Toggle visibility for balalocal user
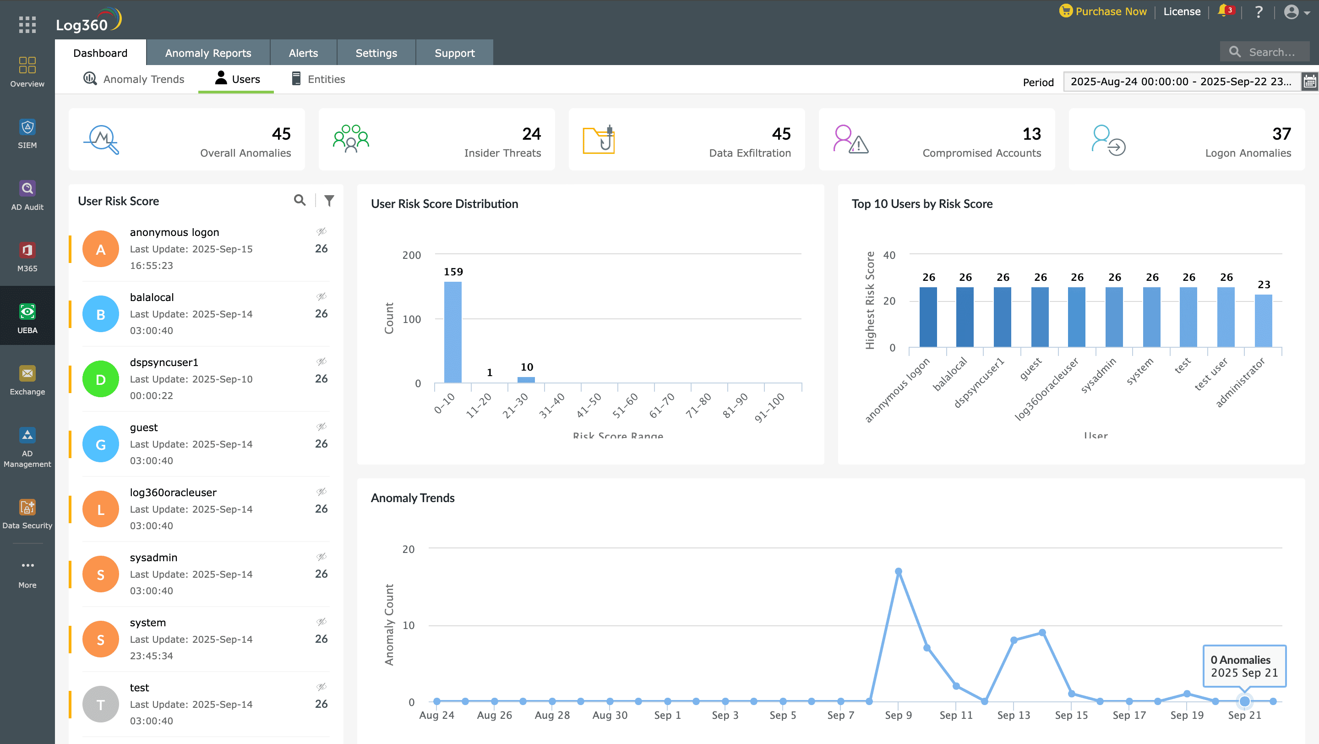 pyautogui.click(x=322, y=296)
